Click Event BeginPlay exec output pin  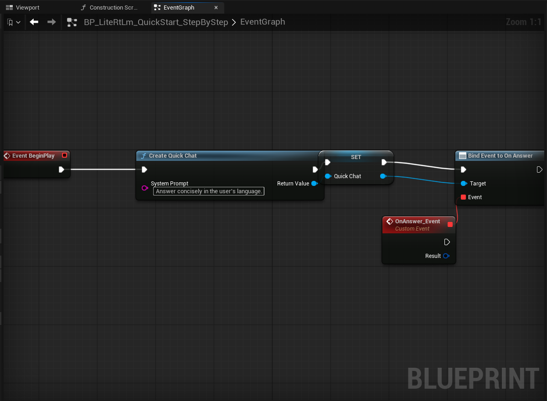62,170
